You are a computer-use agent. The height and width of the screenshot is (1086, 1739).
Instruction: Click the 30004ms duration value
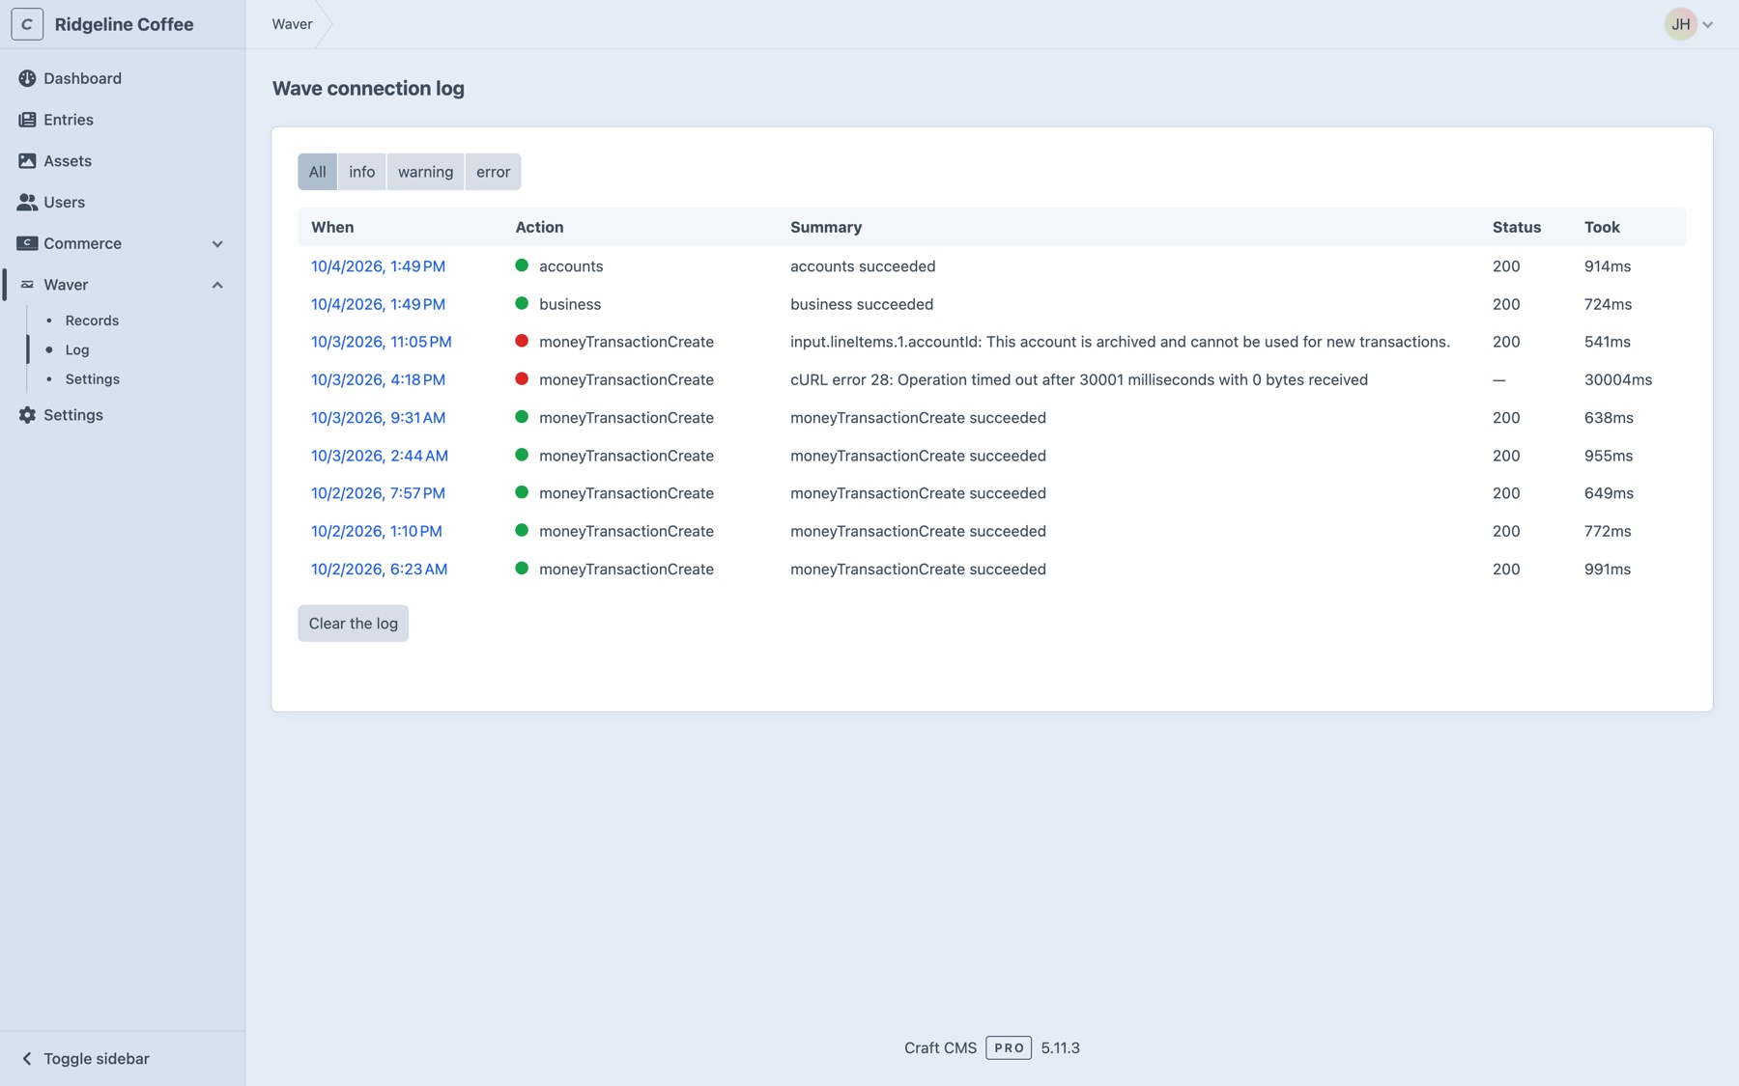coord(1618,379)
